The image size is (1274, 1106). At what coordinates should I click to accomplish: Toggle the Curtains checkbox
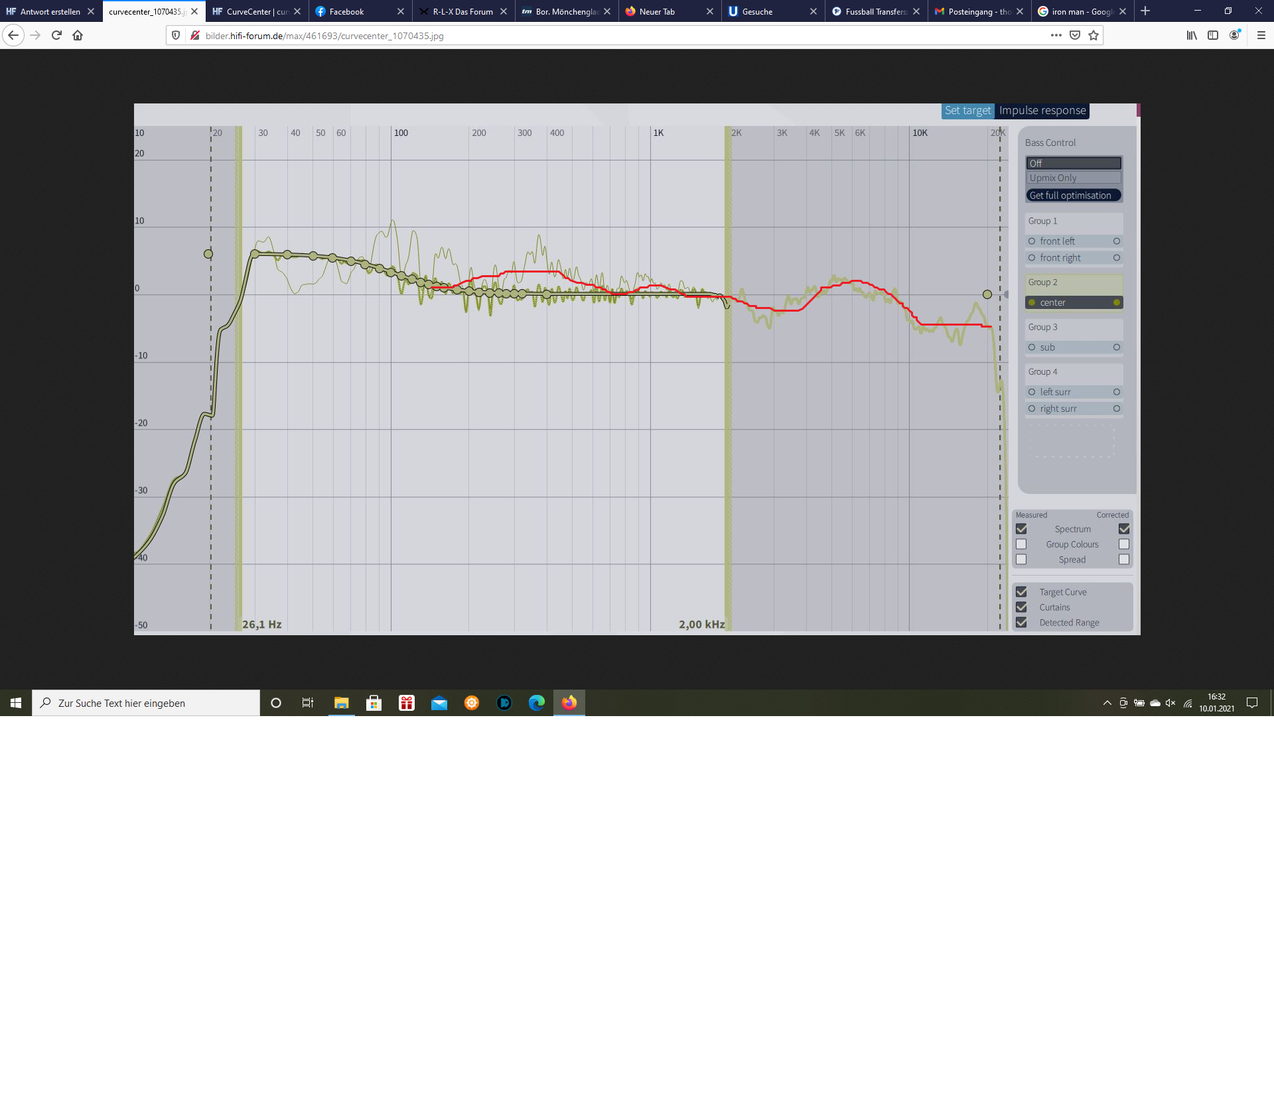[1021, 607]
